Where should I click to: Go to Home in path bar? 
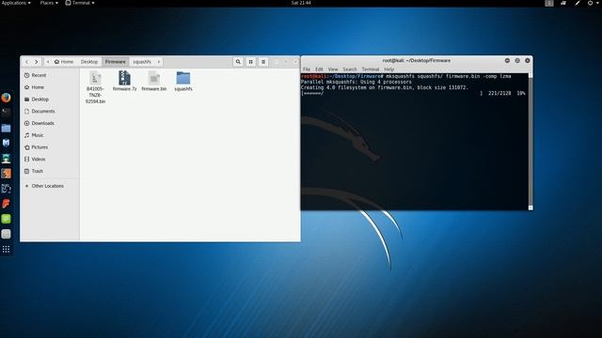[x=64, y=62]
